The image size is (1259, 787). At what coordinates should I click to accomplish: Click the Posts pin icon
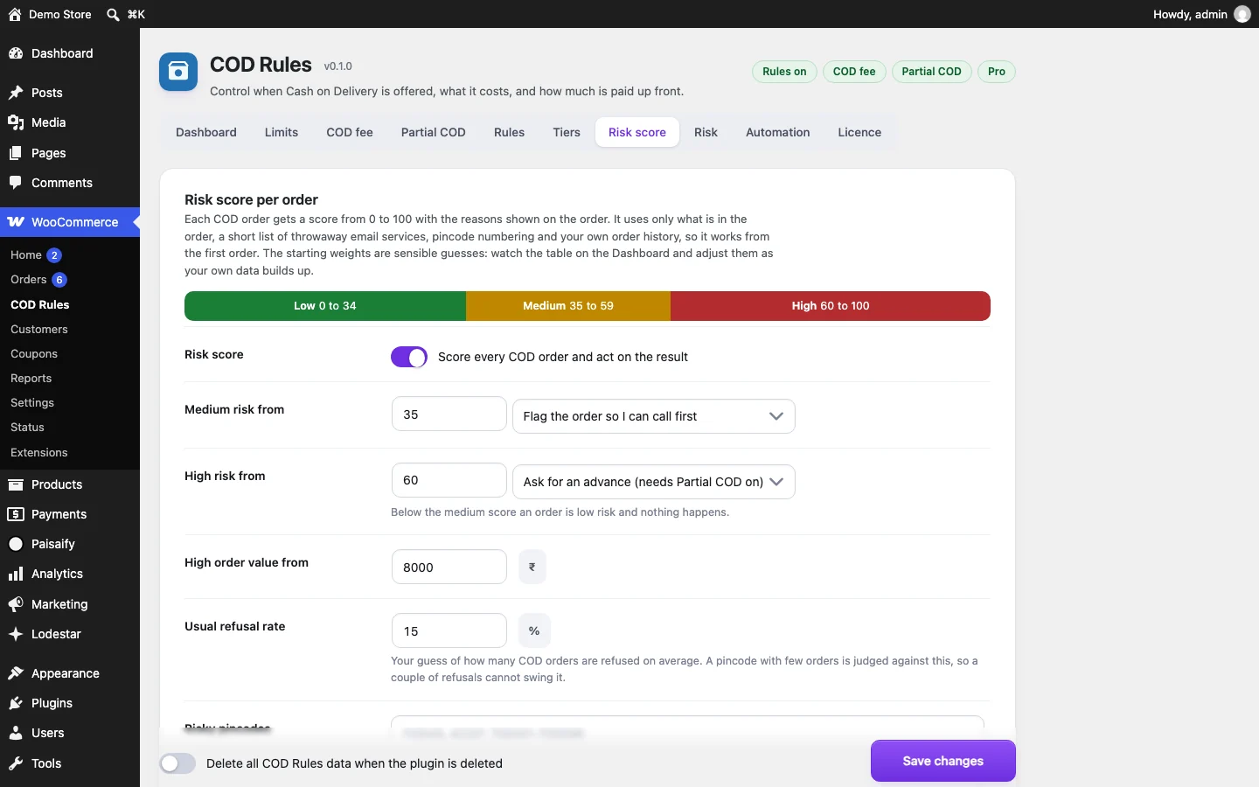(16, 93)
